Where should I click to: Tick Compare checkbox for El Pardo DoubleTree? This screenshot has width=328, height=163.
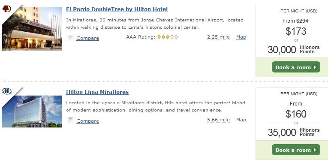point(71,38)
